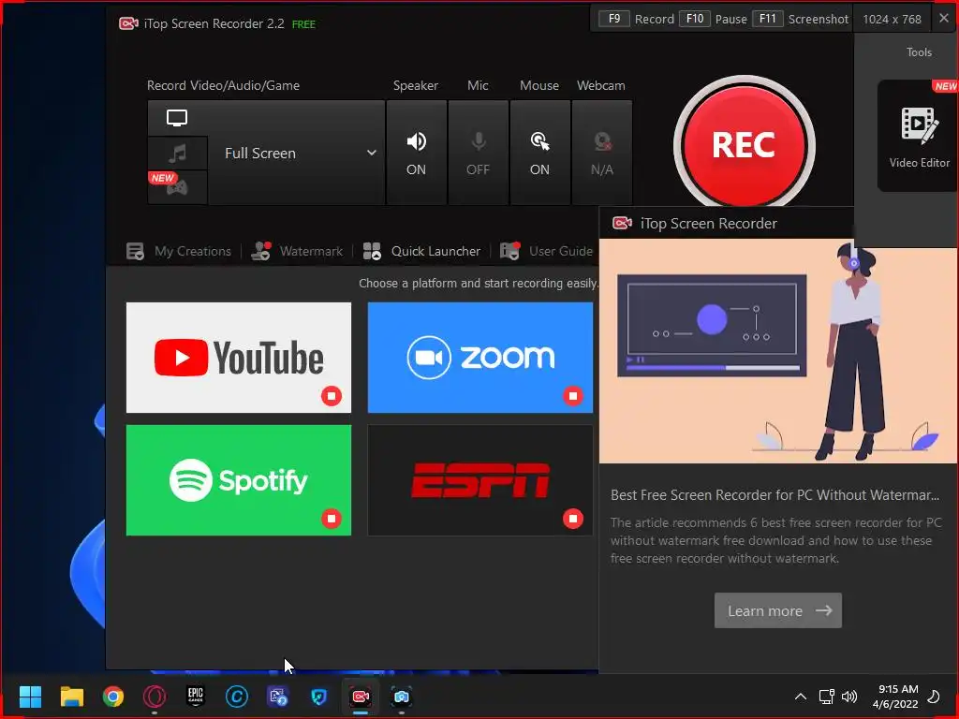This screenshot has width=959, height=719.
Task: Click the F10 Pause hotkey label
Action: point(713,19)
